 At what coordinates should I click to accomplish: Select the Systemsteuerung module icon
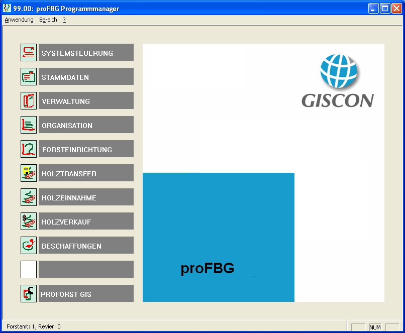click(x=28, y=52)
